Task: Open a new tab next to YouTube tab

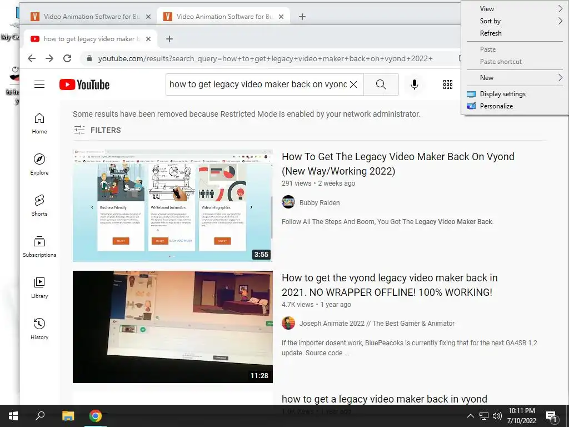Action: (x=169, y=39)
